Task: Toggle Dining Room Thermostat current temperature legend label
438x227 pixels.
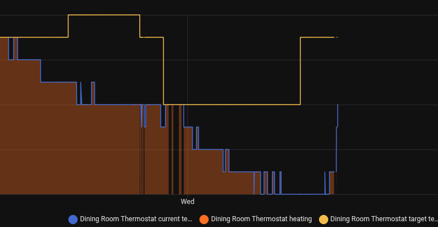Action: click(136, 219)
